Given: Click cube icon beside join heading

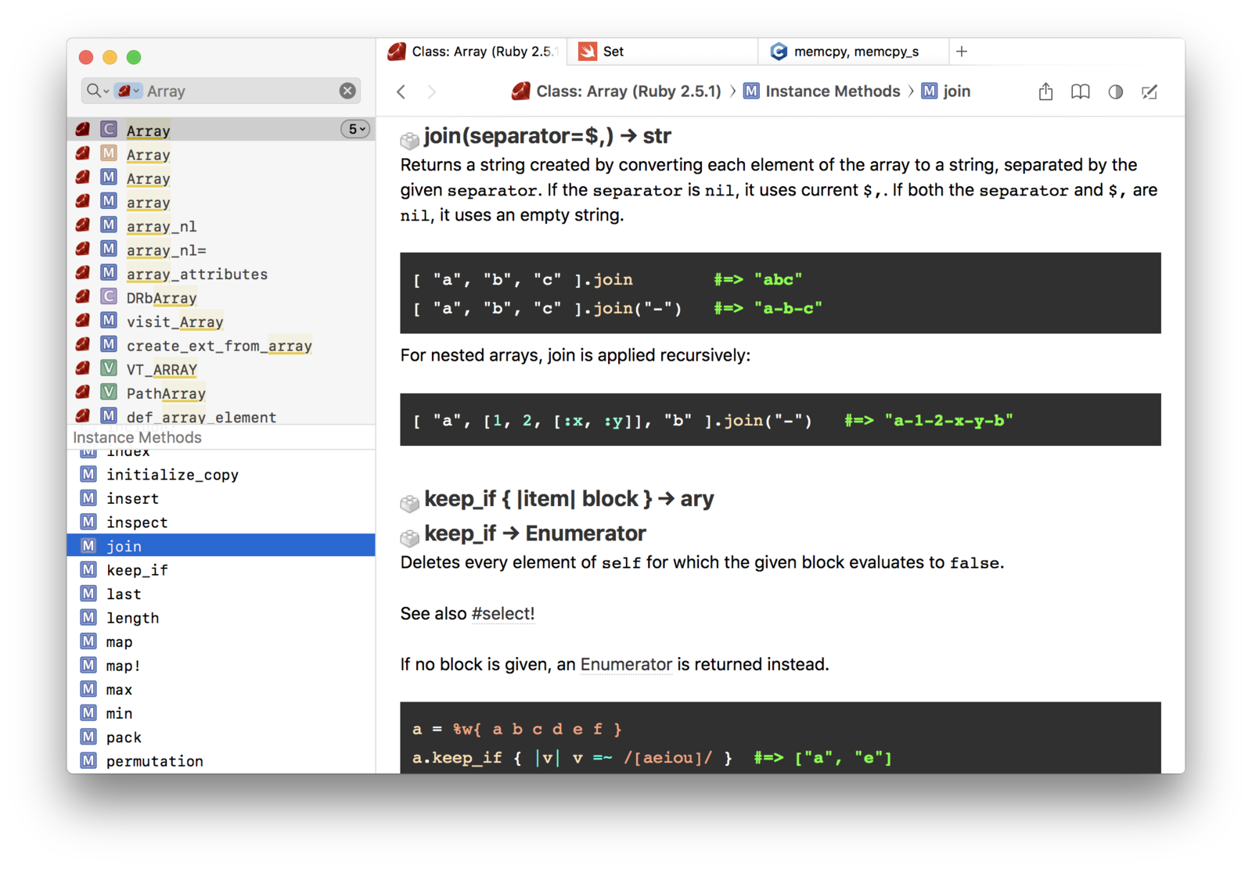Looking at the screenshot, I should [x=409, y=140].
